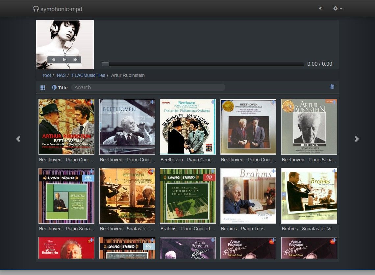The height and width of the screenshot is (275, 375).
Task: Open The Brahms I Love album cover
Action: (66, 248)
